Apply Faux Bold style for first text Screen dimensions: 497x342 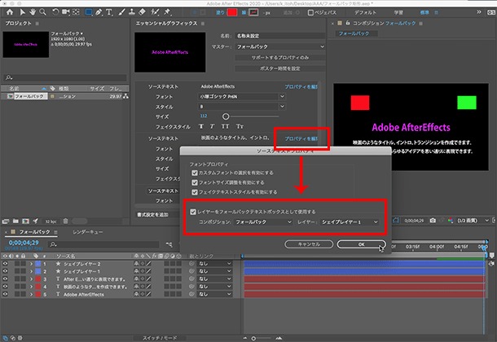tap(201, 126)
